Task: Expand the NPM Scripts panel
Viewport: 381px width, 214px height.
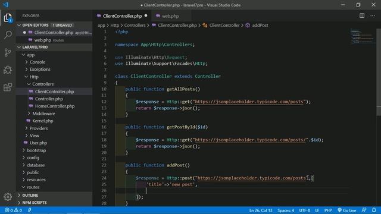Action: point(54,203)
